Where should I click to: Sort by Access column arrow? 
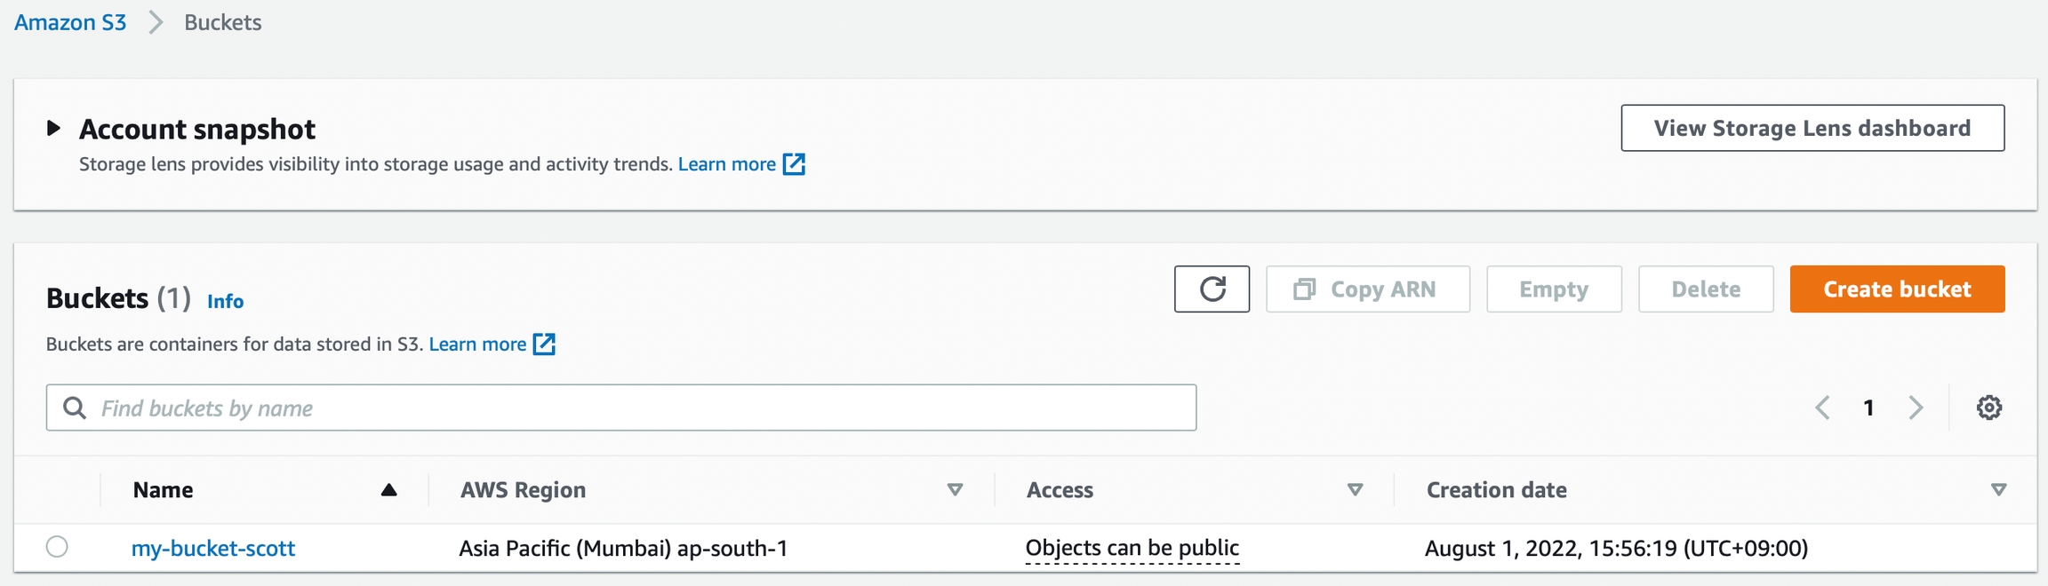click(x=1355, y=490)
